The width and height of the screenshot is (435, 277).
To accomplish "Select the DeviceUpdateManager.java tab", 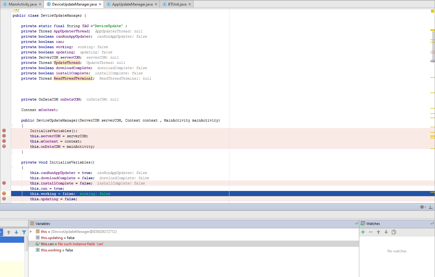I will (74, 4).
